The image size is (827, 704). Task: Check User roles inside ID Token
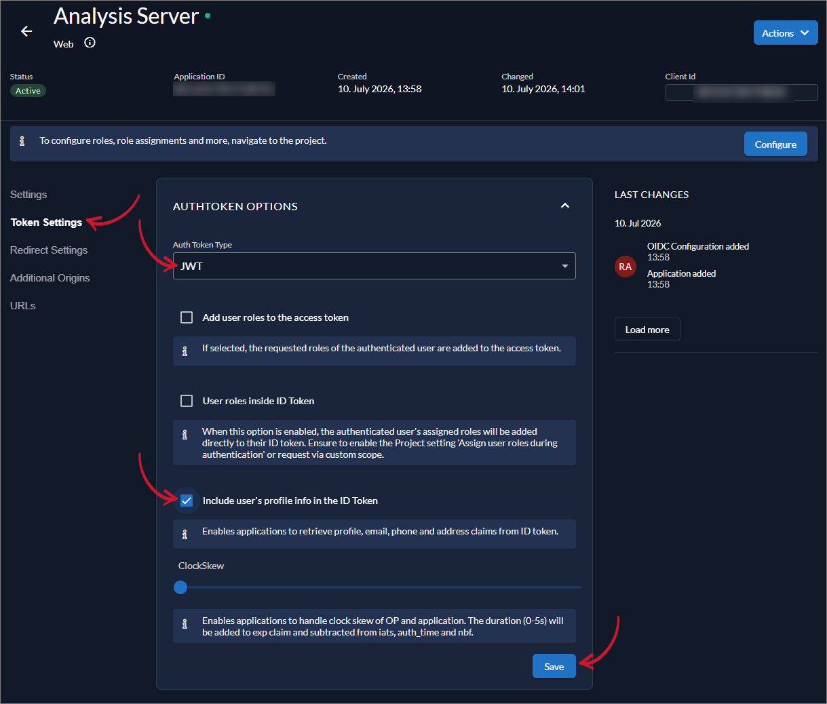tap(187, 401)
